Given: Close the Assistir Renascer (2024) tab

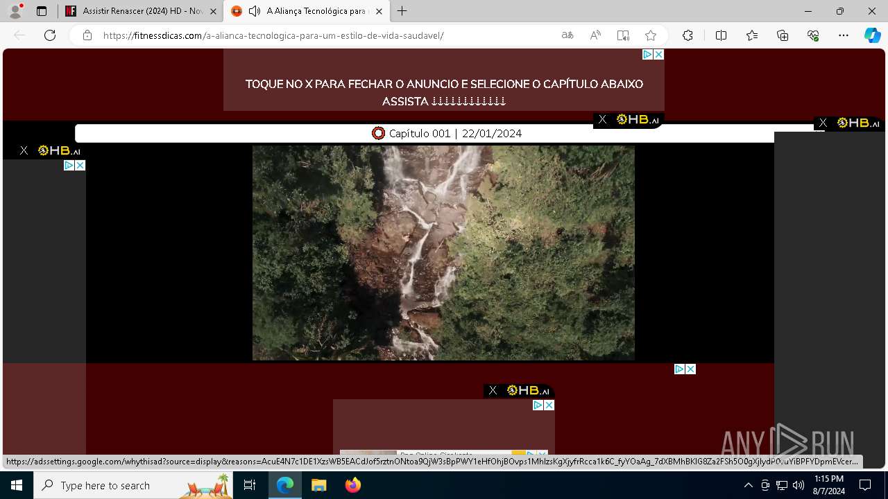Looking at the screenshot, I should [x=213, y=11].
